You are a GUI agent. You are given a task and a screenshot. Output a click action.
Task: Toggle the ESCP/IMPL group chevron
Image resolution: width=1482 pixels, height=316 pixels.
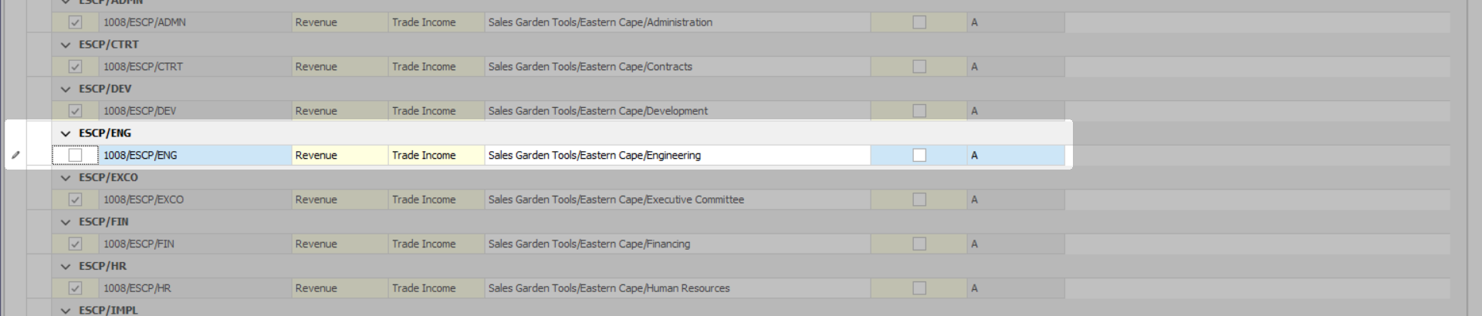pos(66,310)
